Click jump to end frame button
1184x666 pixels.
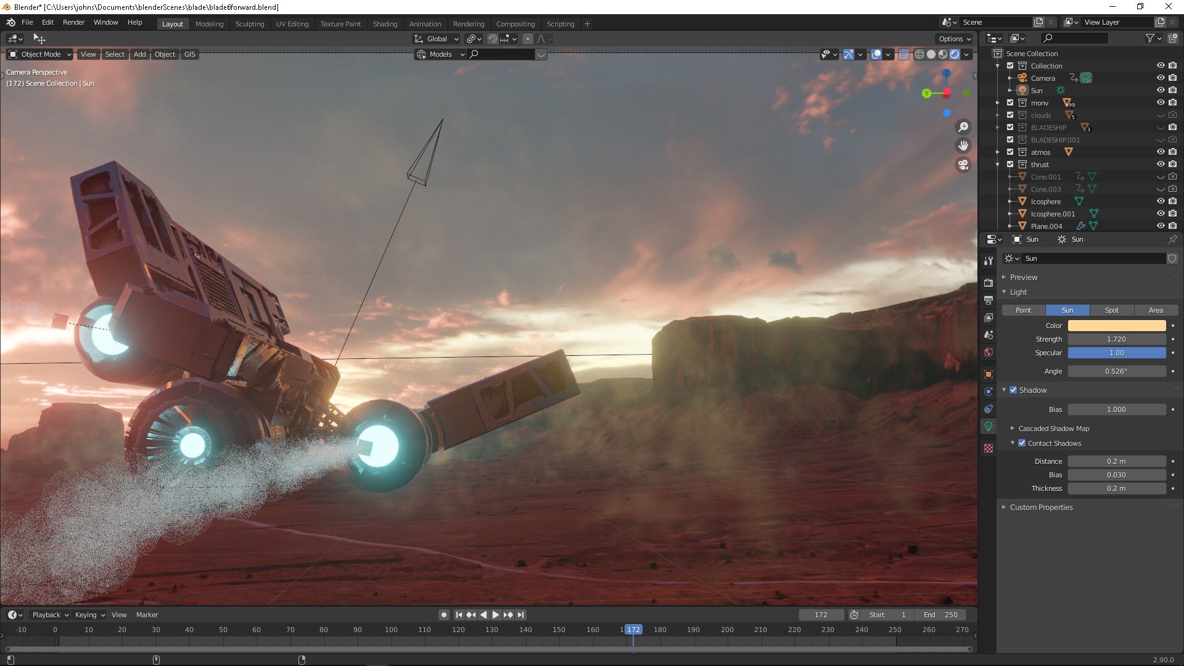[x=521, y=615]
